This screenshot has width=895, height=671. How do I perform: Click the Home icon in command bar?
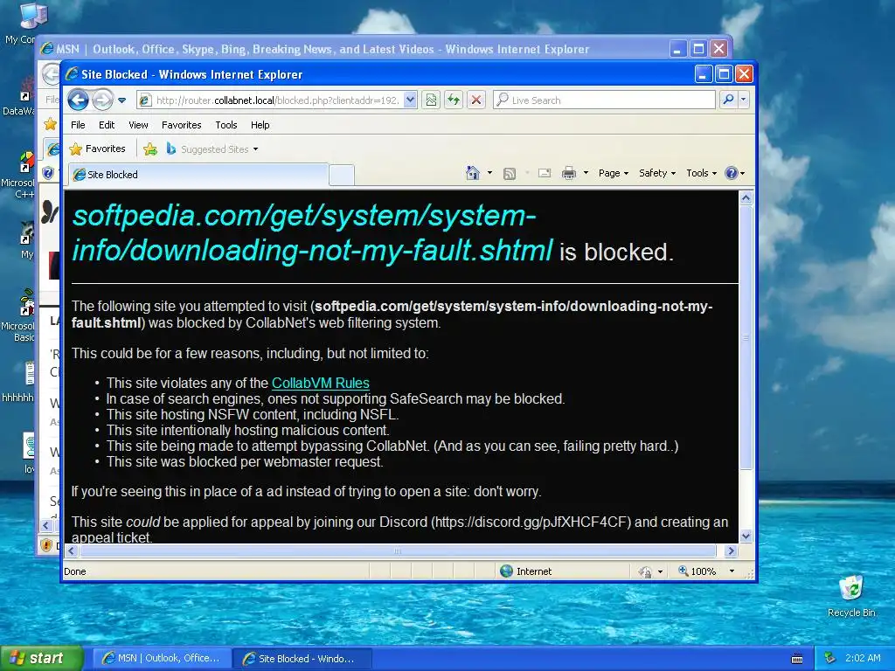click(x=473, y=173)
